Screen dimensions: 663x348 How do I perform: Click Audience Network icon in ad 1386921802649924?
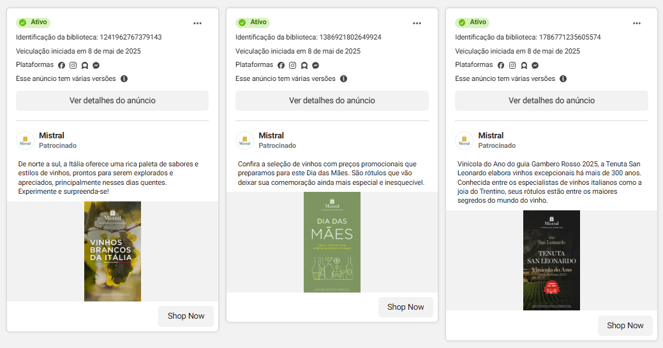304,65
